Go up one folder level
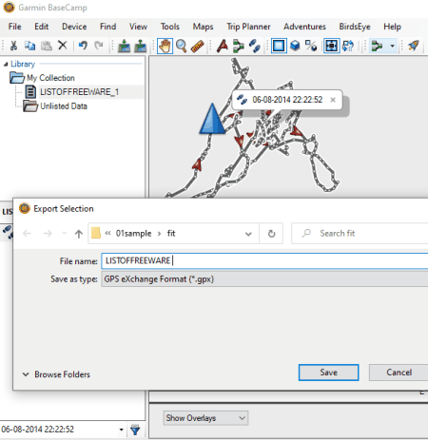Viewport: 428px width, 440px height. 79,234
